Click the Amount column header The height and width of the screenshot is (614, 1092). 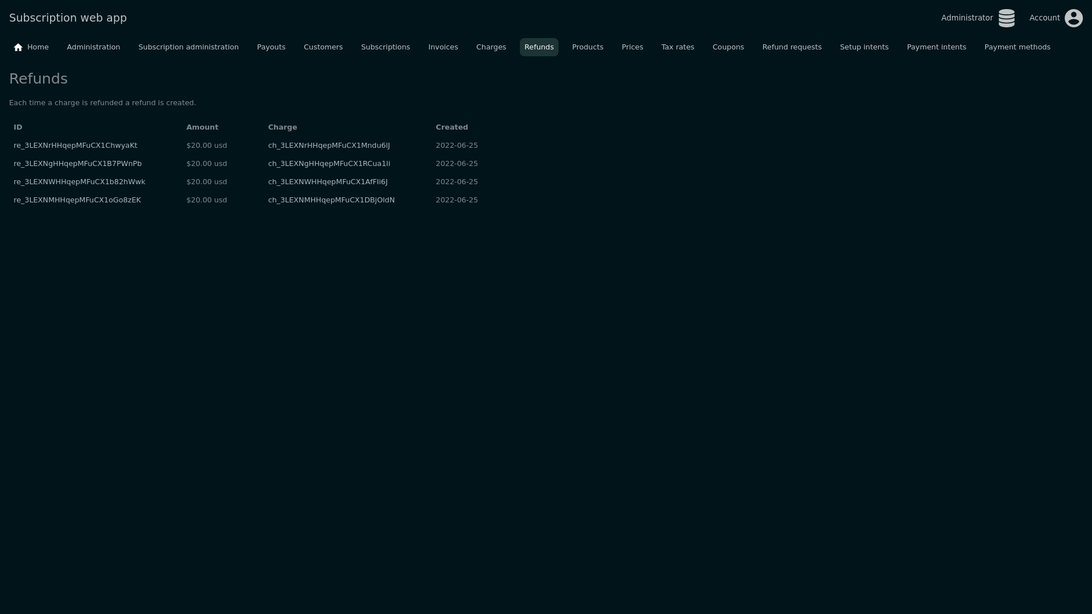202,127
